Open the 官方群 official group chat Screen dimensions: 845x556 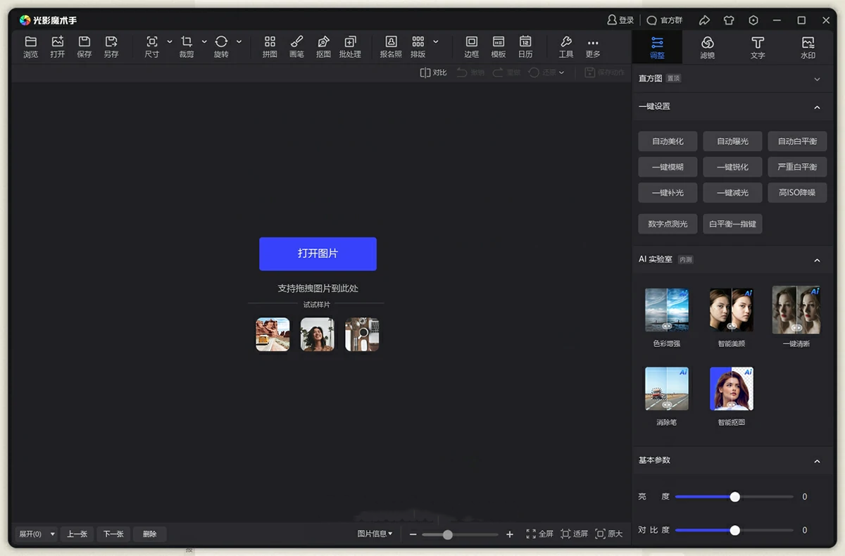point(665,20)
